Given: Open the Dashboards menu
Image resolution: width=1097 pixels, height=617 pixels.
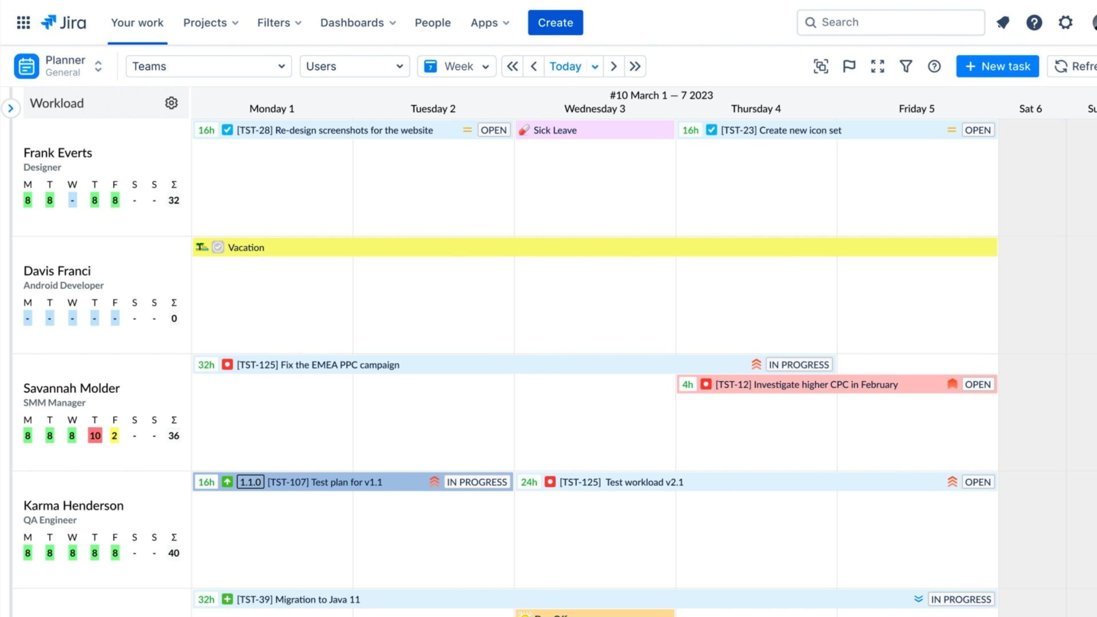Looking at the screenshot, I should [358, 22].
